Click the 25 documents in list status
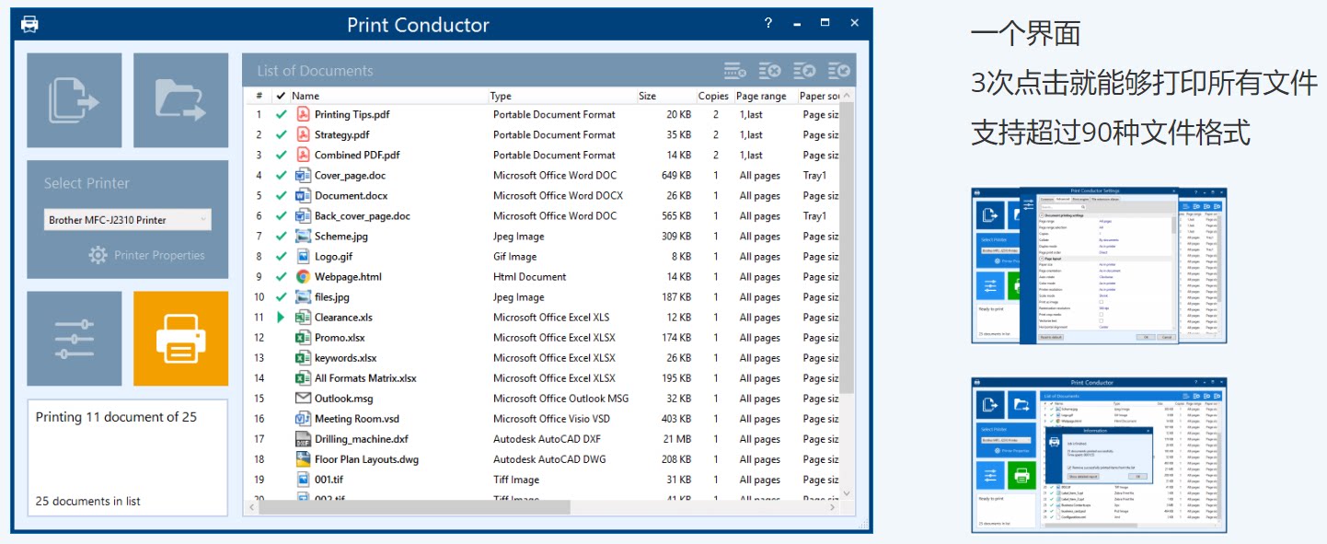 (88, 501)
